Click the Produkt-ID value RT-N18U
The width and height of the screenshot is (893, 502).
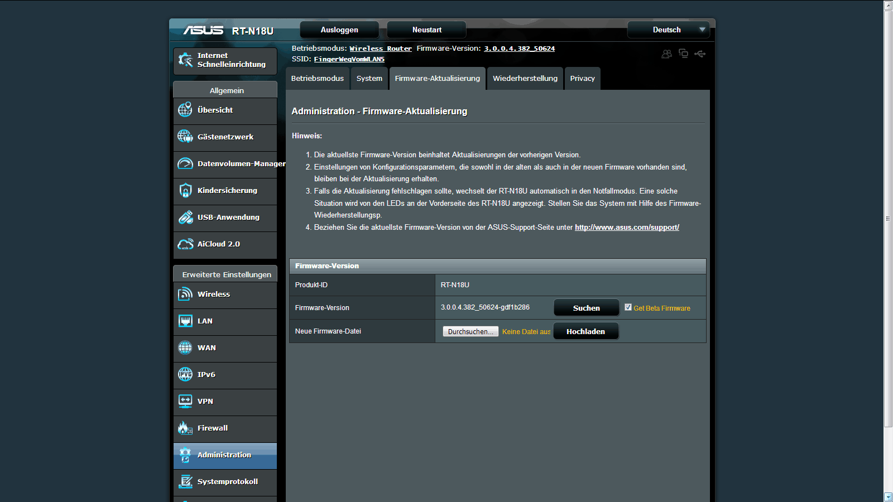pyautogui.click(x=455, y=285)
